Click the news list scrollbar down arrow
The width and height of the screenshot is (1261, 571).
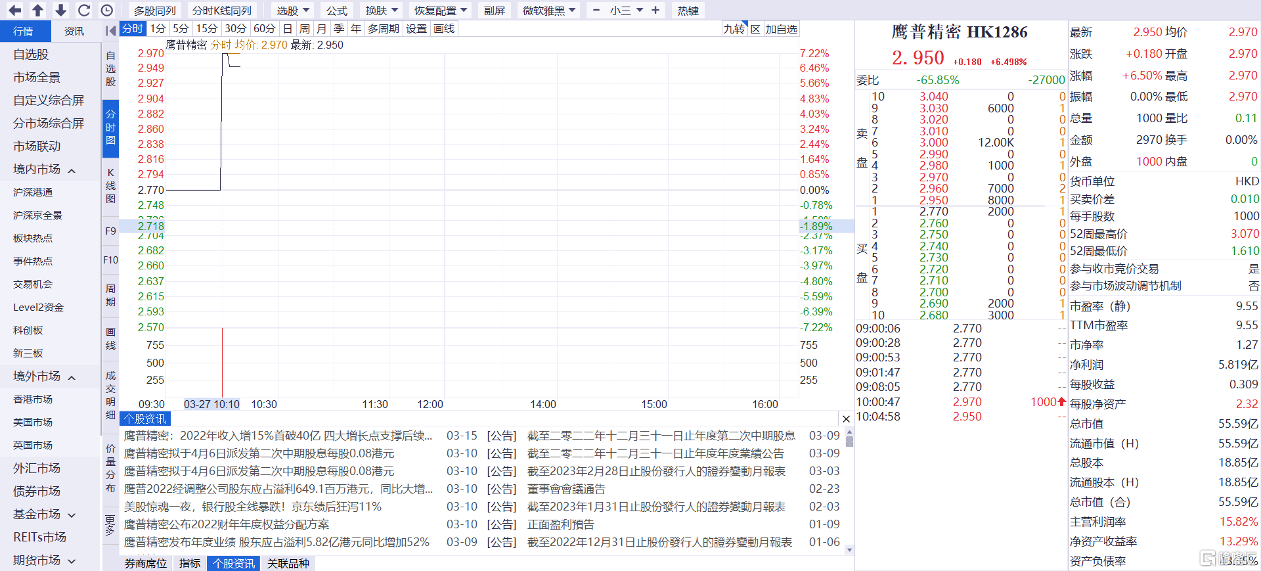tap(849, 550)
